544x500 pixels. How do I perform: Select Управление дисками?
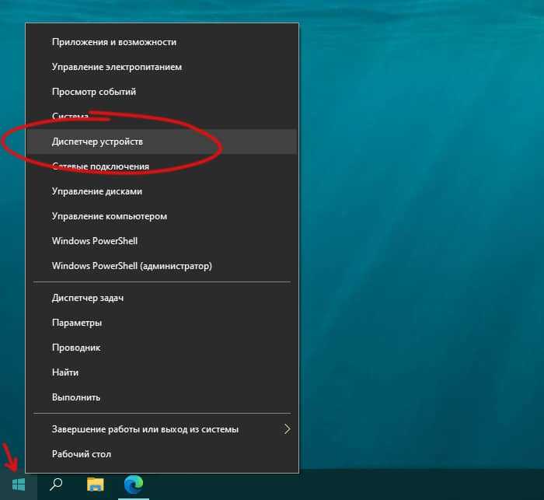[x=162, y=191]
